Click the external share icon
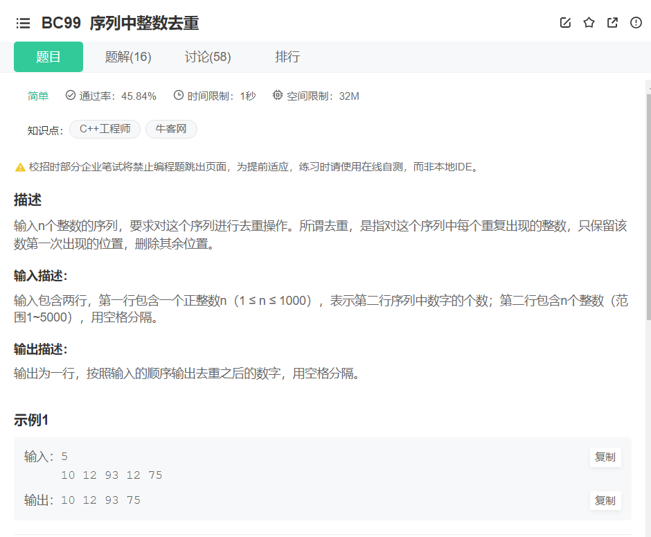The height and width of the screenshot is (537, 651). click(x=612, y=22)
